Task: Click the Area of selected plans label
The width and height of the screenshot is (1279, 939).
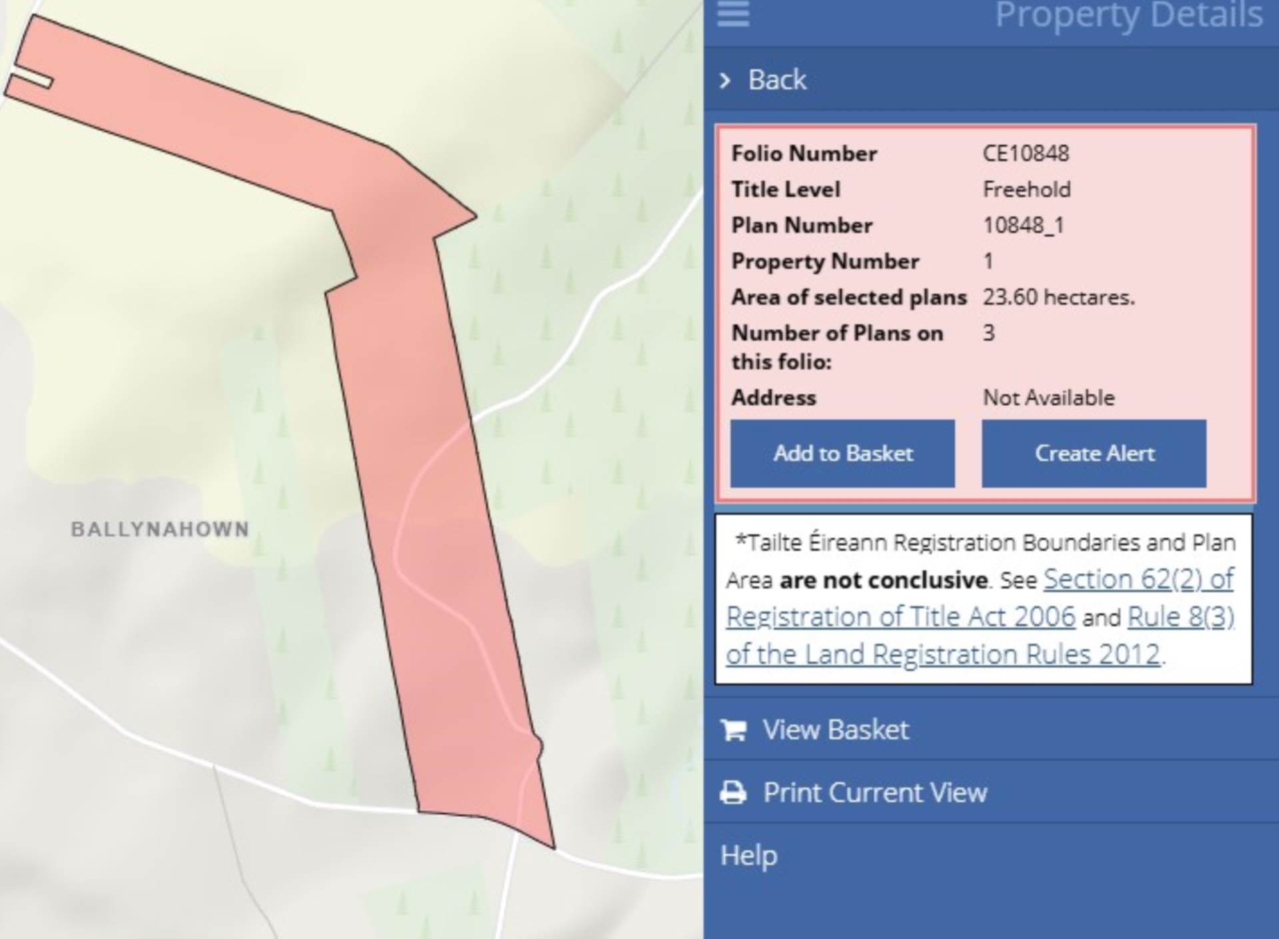Action: tap(849, 297)
